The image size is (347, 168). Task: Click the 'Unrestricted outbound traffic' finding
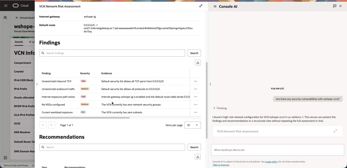point(58,89)
